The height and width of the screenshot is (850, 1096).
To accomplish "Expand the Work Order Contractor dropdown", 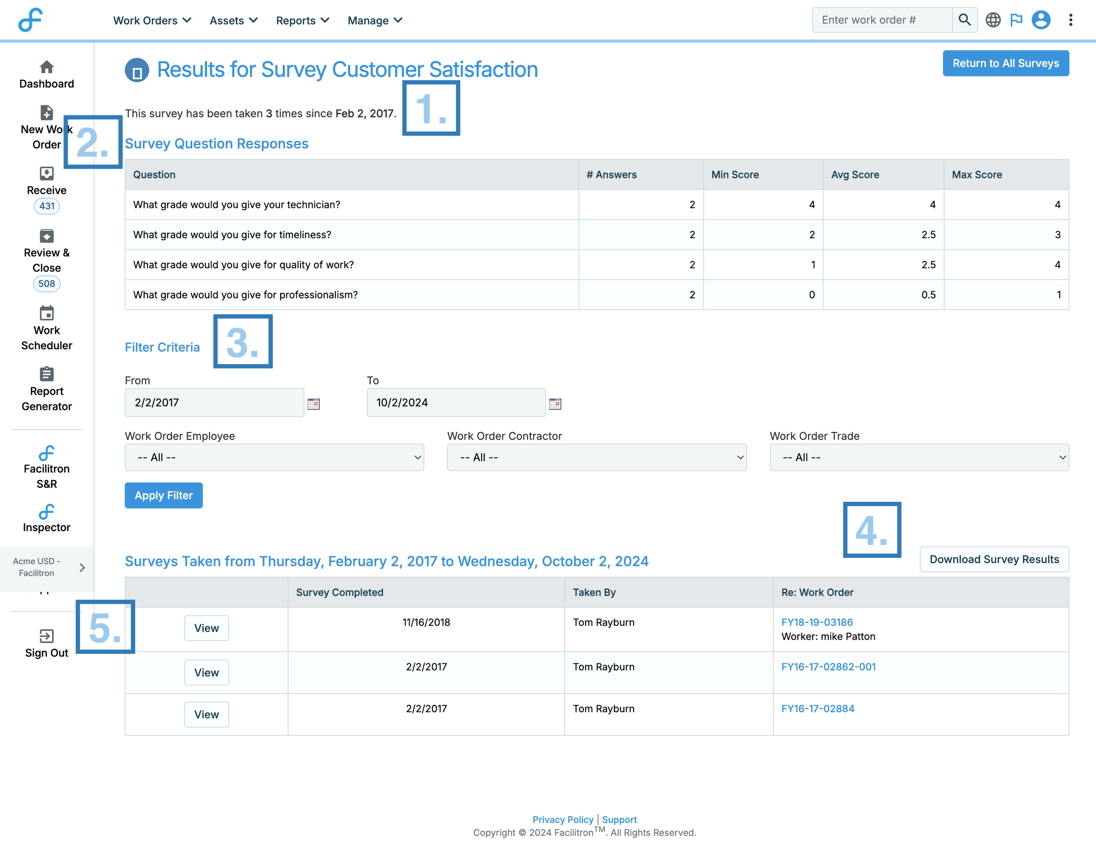I will 596,457.
